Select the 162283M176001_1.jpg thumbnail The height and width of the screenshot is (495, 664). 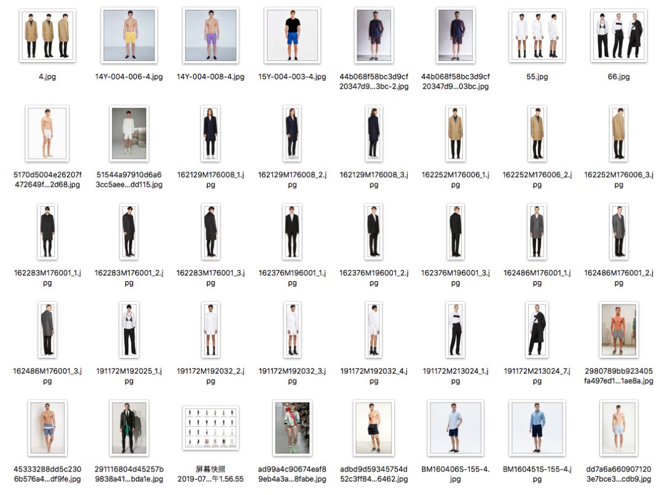click(x=47, y=232)
